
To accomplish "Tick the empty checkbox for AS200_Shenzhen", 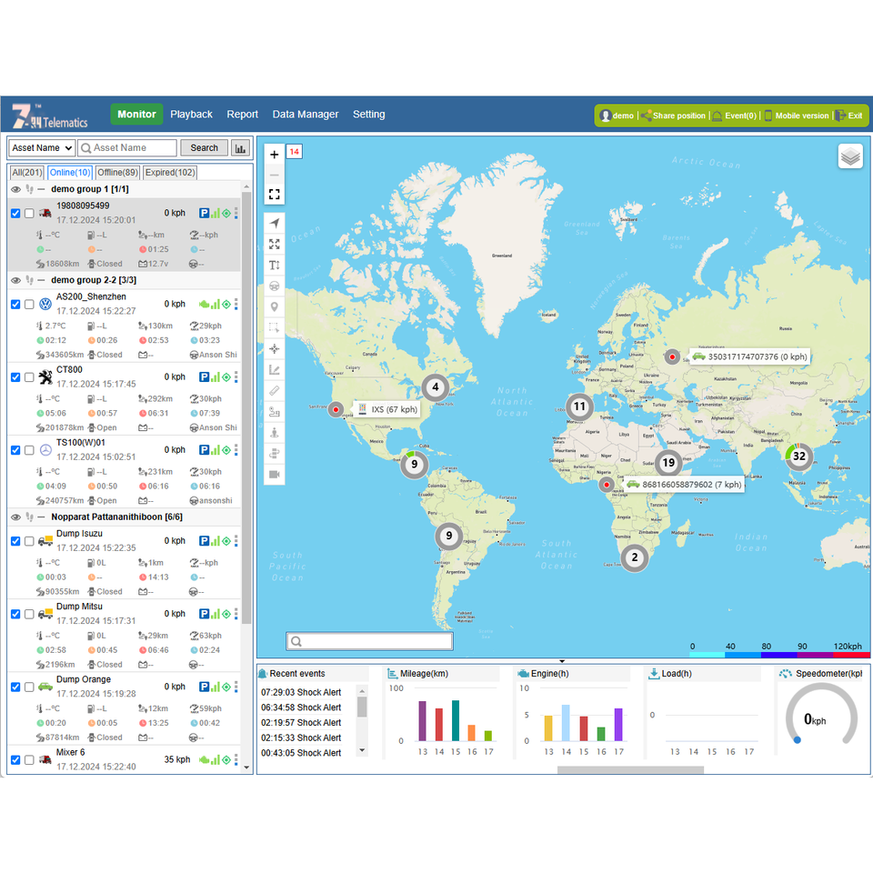I will (x=29, y=305).
